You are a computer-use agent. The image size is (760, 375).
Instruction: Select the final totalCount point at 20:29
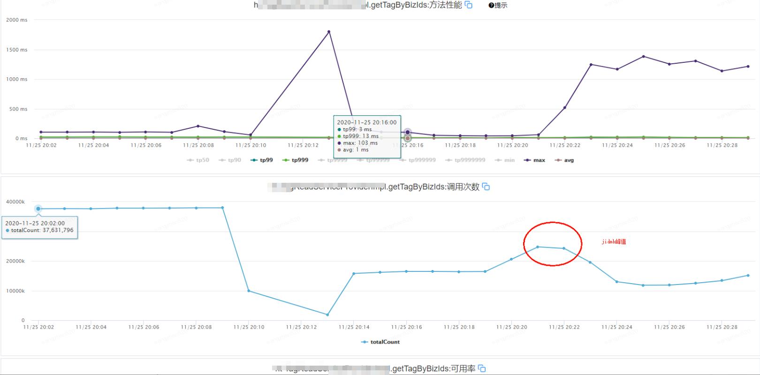(x=748, y=276)
